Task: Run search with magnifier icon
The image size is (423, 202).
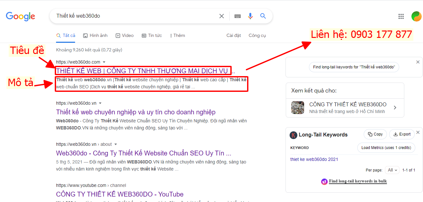Action: (263, 16)
